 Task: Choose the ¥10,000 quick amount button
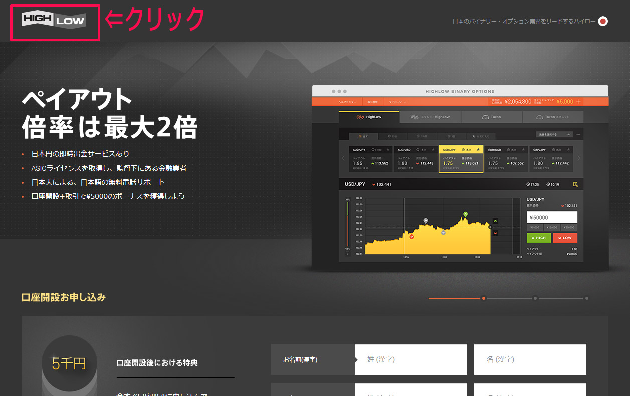click(x=552, y=227)
